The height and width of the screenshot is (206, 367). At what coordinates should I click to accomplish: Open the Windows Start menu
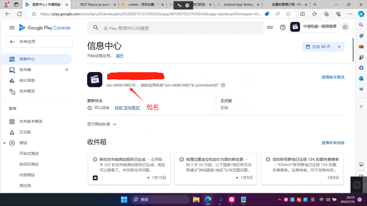(124, 199)
